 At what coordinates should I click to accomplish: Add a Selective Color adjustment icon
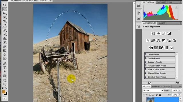click(172, 48)
